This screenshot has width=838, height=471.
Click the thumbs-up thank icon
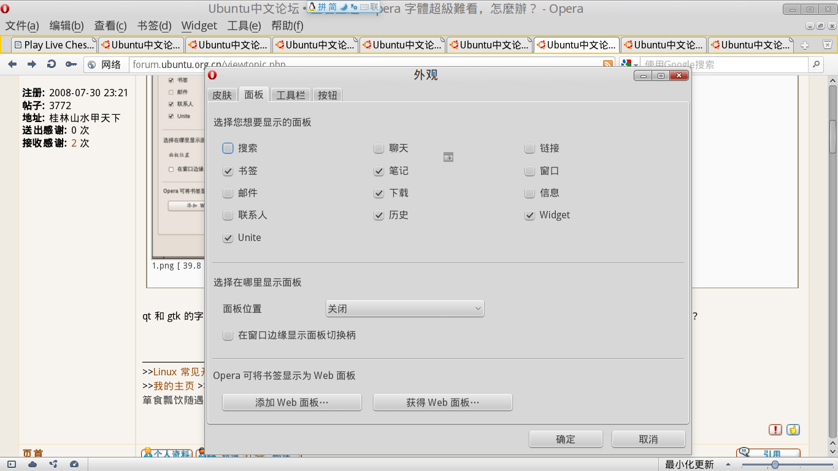(793, 430)
